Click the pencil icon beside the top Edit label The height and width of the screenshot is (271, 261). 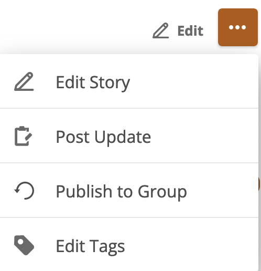(x=161, y=30)
